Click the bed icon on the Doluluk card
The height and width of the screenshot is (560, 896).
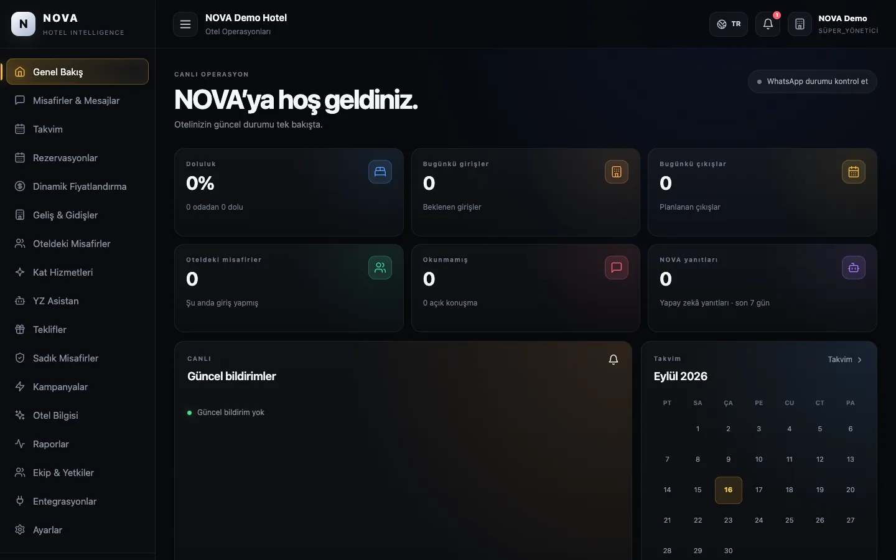(380, 172)
